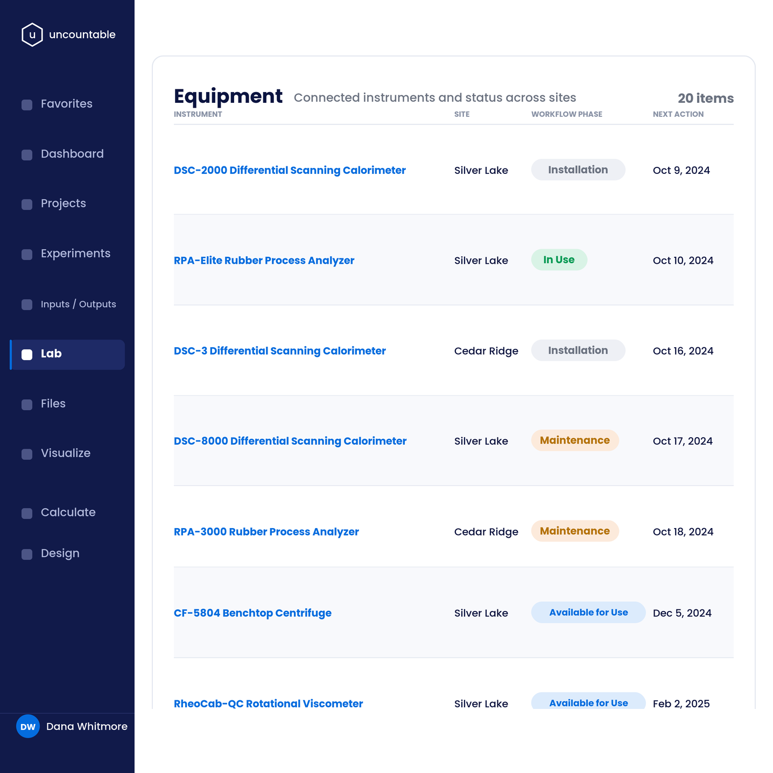
Task: Open CF-5804 Benchtop Centrifuge link
Action: pos(252,613)
